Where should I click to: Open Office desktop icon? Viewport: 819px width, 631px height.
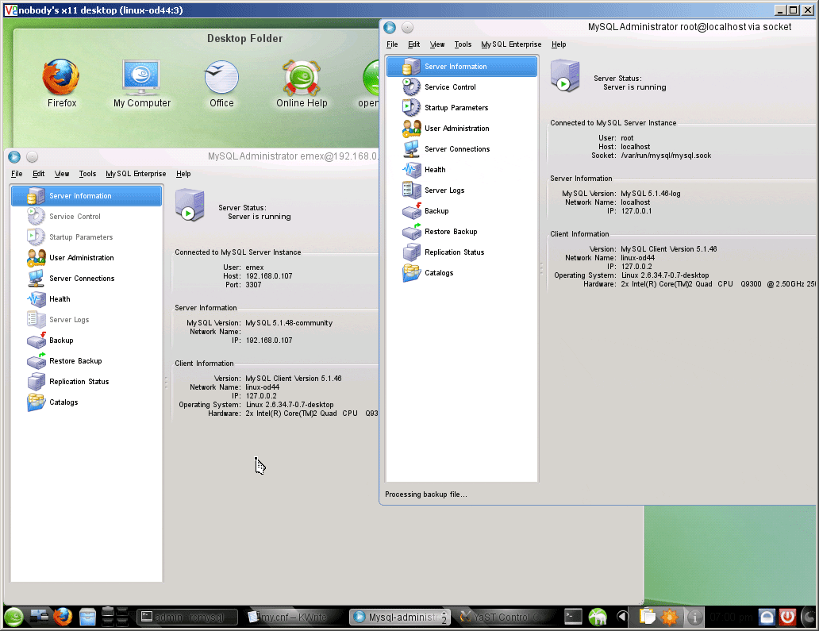click(x=221, y=83)
